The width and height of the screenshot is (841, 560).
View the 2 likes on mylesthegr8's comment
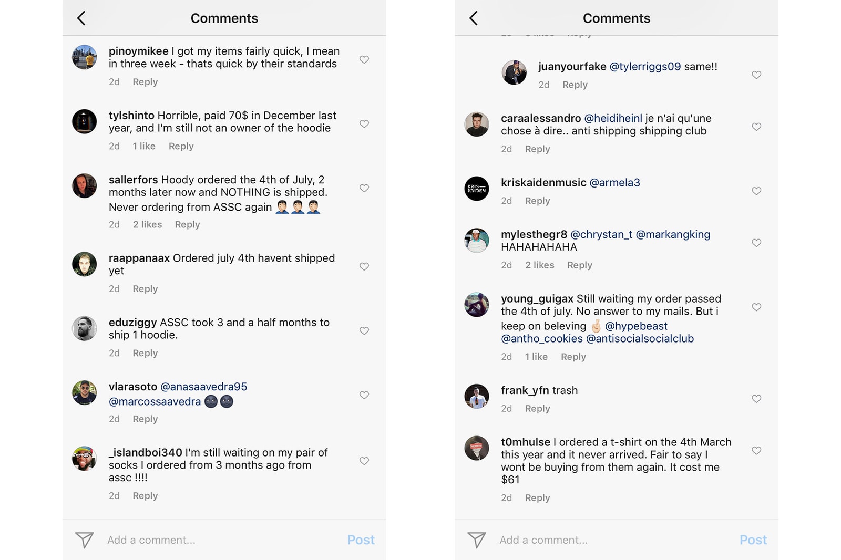point(539,265)
